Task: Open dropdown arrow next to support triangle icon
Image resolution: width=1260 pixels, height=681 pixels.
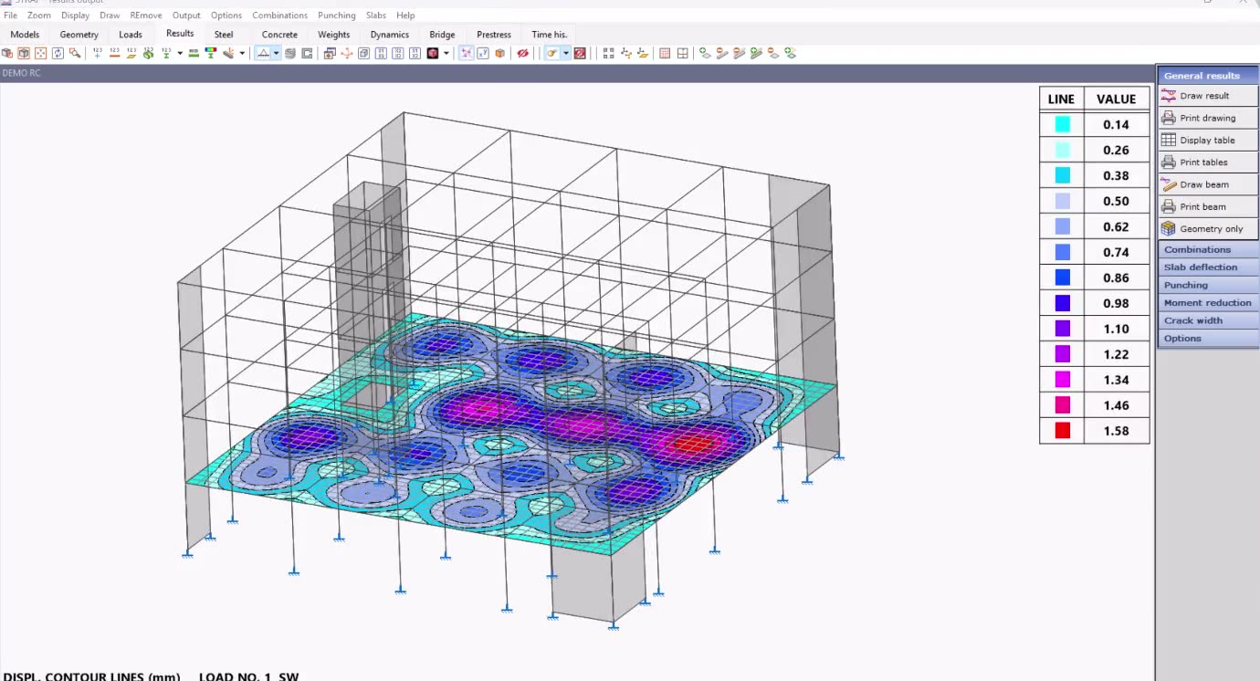Action: click(276, 53)
